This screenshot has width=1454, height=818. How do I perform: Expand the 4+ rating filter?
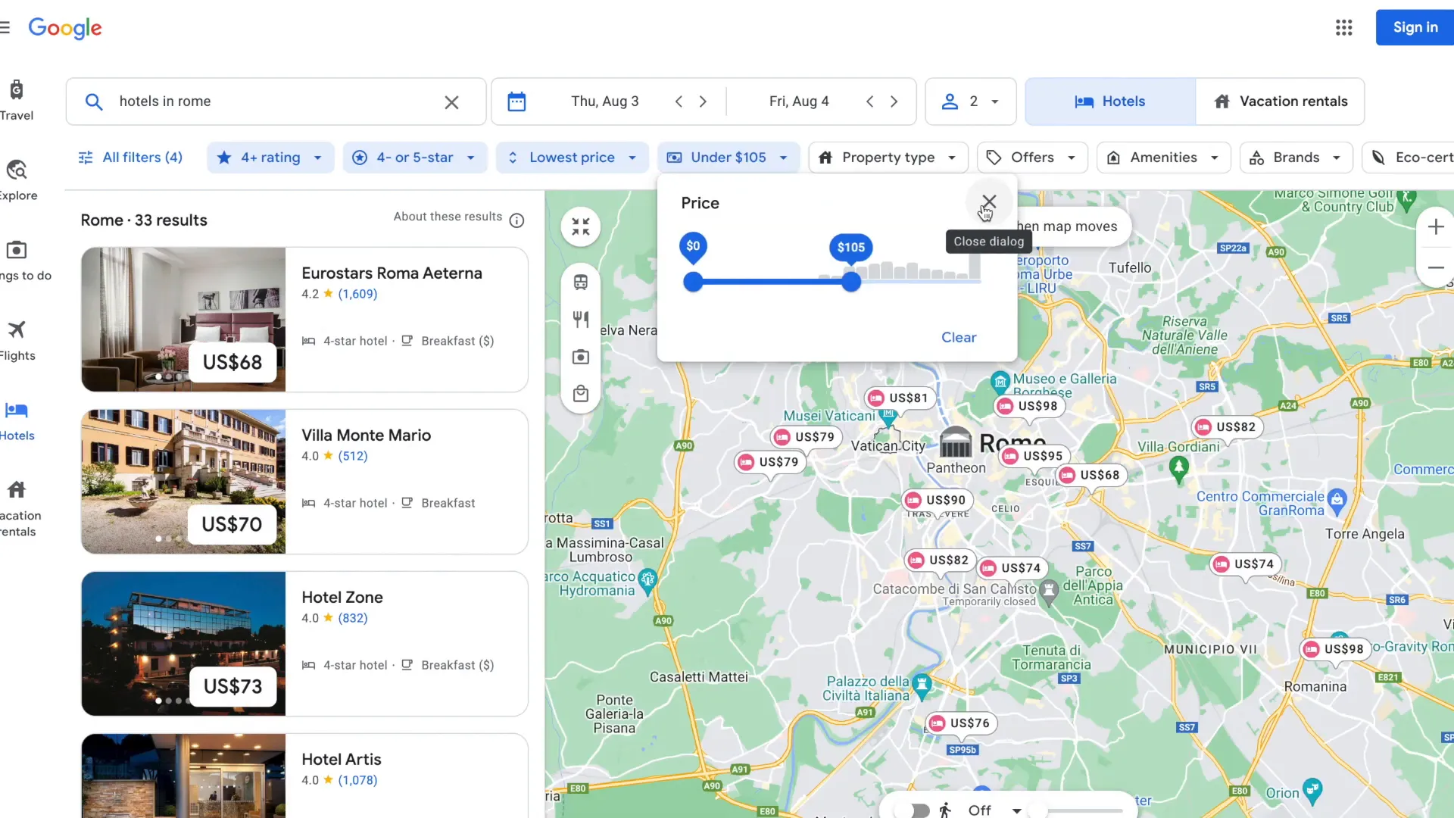(270, 158)
